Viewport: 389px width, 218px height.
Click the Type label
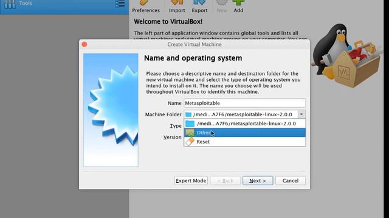click(x=176, y=126)
